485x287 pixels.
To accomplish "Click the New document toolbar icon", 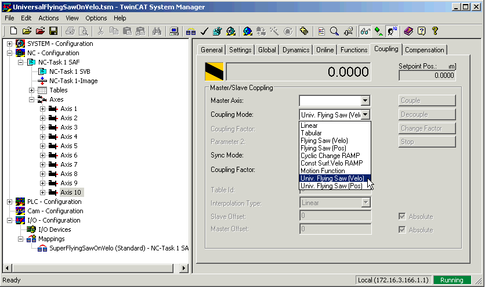I will pos(13,31).
